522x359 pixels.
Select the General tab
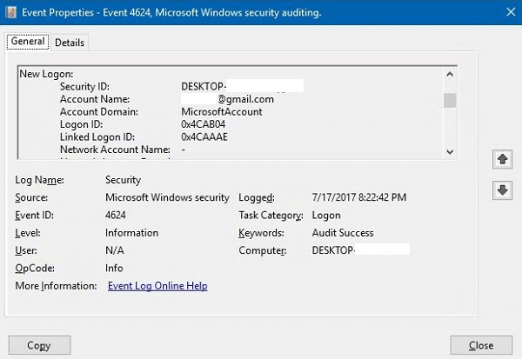(28, 42)
